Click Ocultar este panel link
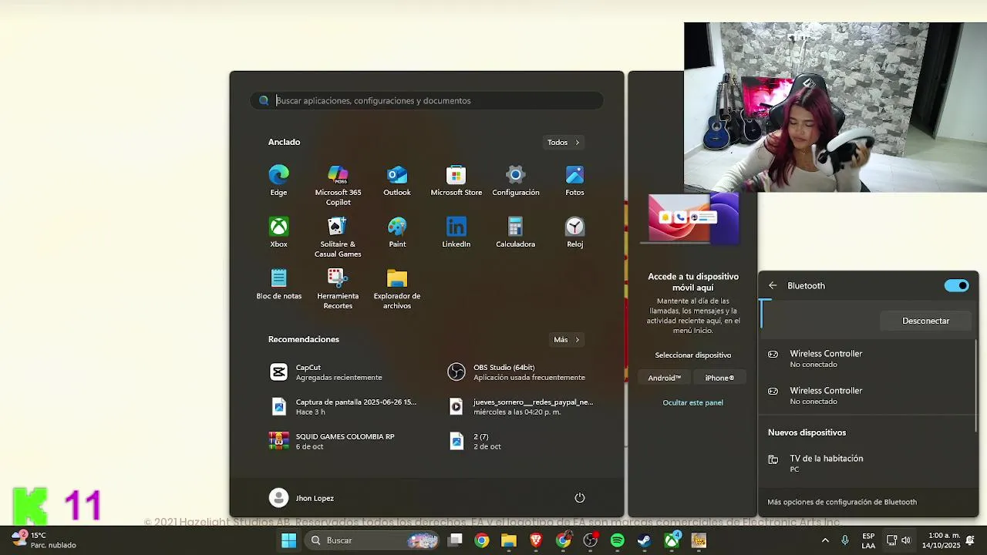The width and height of the screenshot is (987, 555). (x=693, y=402)
